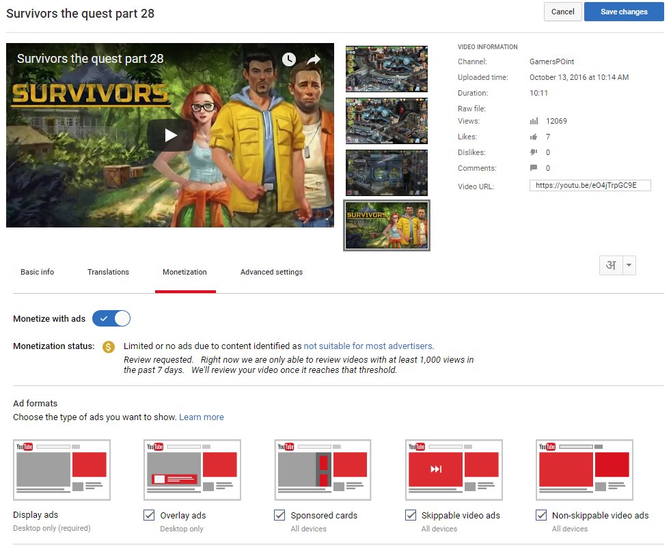Click the duration value 10:11
This screenshot has width=671, height=554.
[x=538, y=94]
